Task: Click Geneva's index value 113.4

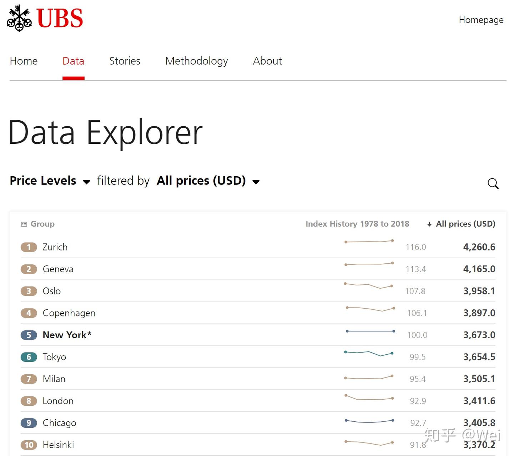Action: point(416,269)
